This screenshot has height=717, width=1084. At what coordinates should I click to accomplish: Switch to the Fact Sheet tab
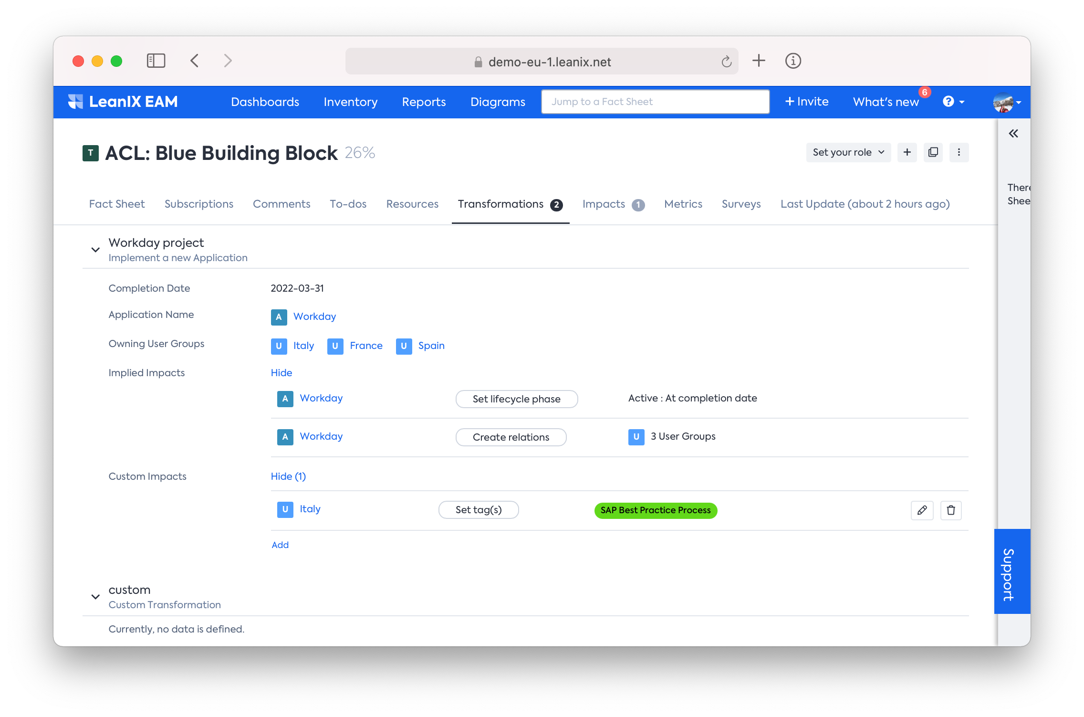117,204
